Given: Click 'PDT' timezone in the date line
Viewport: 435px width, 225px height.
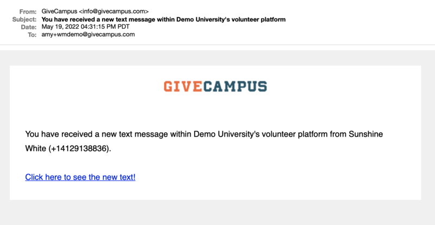Looking at the screenshot, I should click(x=123, y=27).
